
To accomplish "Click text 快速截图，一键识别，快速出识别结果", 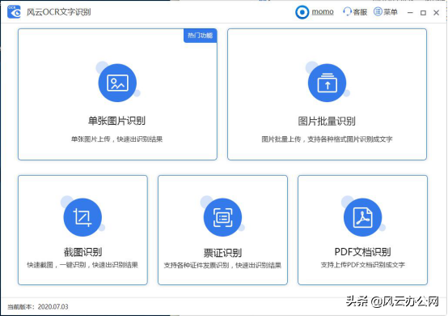I will coord(82,265).
